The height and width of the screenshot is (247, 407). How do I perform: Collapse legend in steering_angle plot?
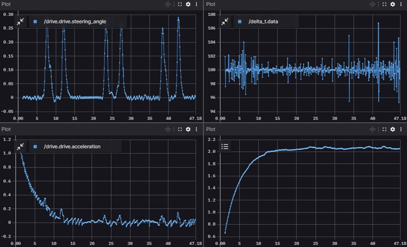[20, 21]
